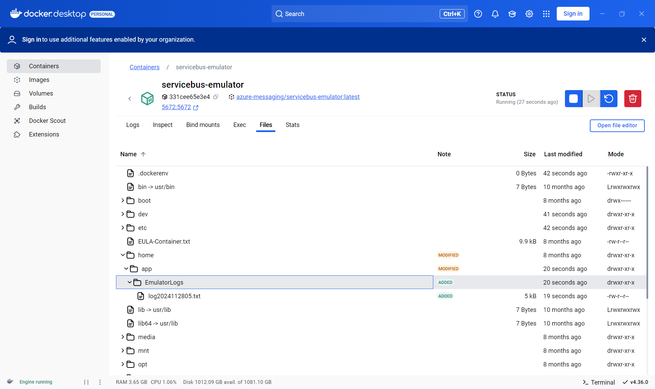The height and width of the screenshot is (389, 655).
Task: Open the Learning center icon
Action: click(512, 14)
